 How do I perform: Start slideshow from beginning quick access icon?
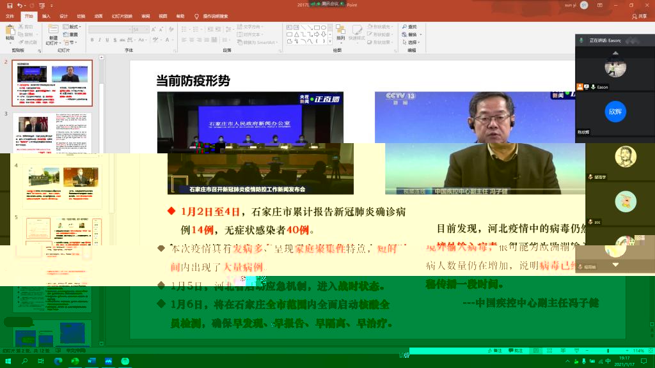pyautogui.click(x=42, y=5)
